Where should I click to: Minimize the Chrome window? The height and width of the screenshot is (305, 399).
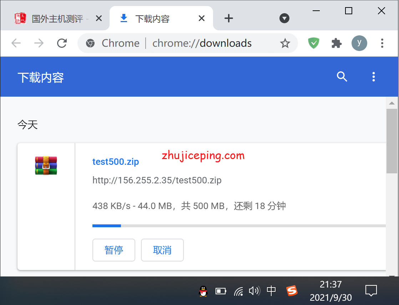pyautogui.click(x=316, y=11)
